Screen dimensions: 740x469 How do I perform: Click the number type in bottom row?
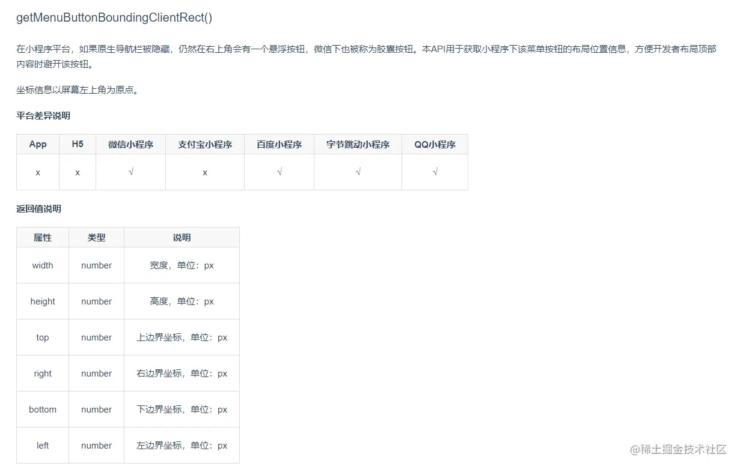tap(96, 410)
